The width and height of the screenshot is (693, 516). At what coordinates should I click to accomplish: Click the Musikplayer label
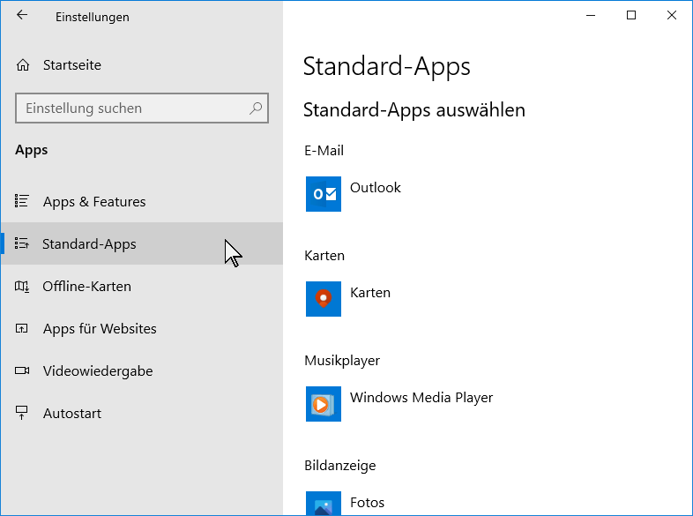pos(342,361)
